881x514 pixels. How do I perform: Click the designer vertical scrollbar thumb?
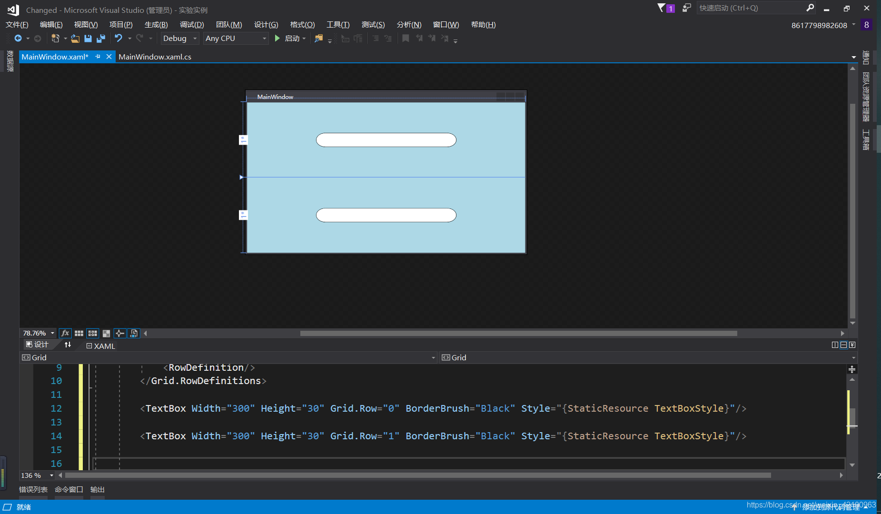tap(852, 210)
